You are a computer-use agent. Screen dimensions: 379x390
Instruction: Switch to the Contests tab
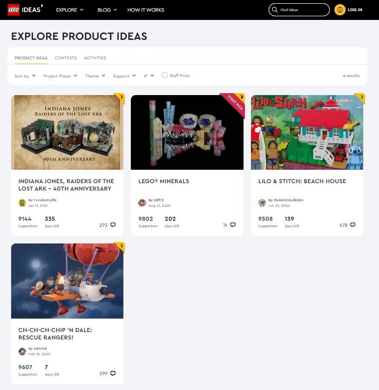point(66,58)
